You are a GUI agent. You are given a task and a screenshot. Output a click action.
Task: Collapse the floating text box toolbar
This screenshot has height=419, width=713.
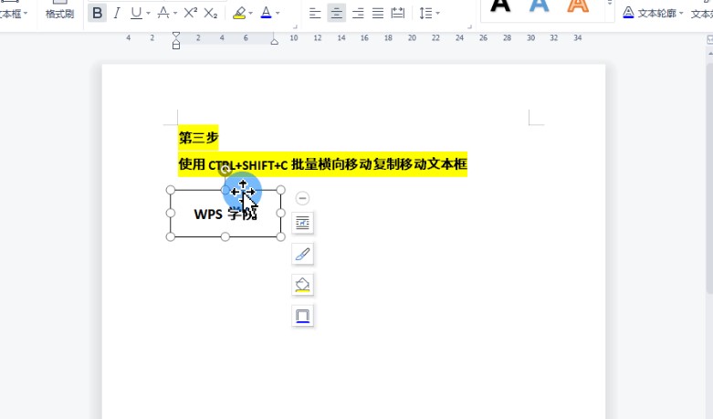click(302, 198)
